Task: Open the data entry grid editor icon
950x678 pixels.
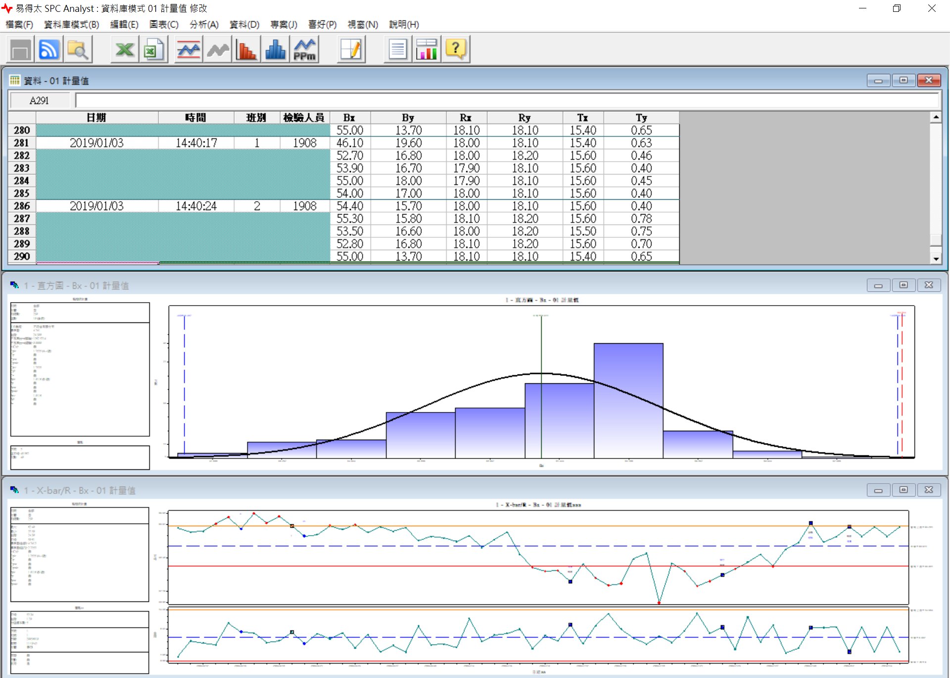Action: [351, 49]
